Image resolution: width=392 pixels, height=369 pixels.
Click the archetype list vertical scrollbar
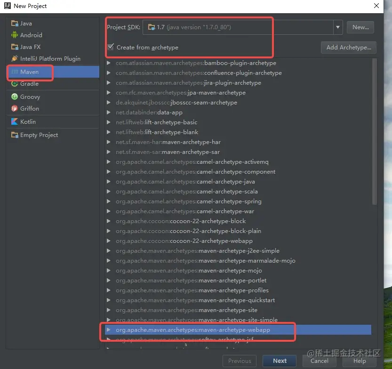374,132
